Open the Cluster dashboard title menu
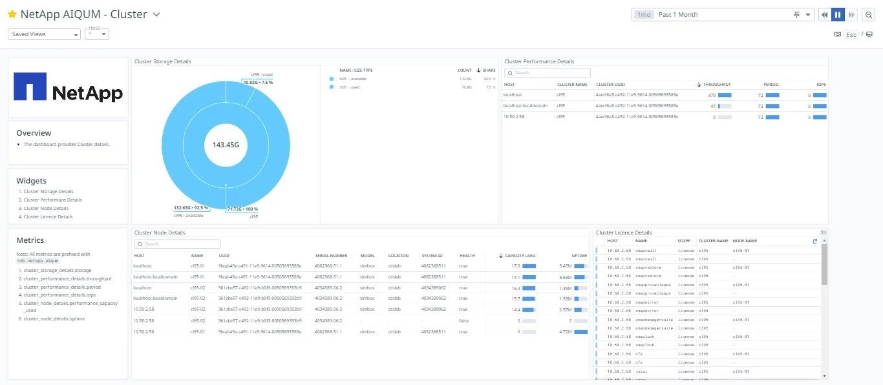Screen dimensions: 883x385 coord(155,14)
